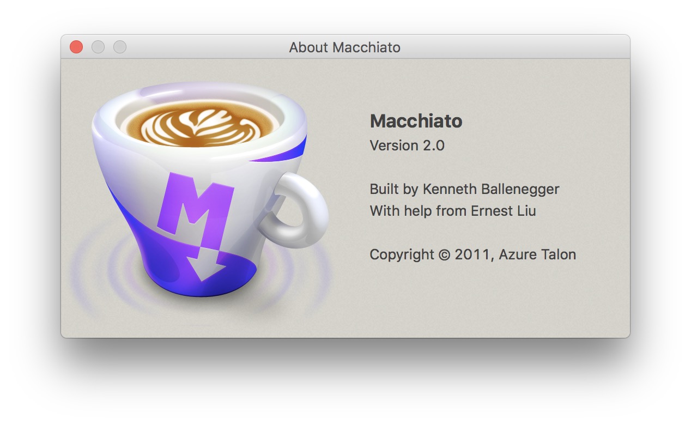The image size is (691, 425).
Task: Click the Copyright © 2011, Azure Talon text
Action: 472,254
